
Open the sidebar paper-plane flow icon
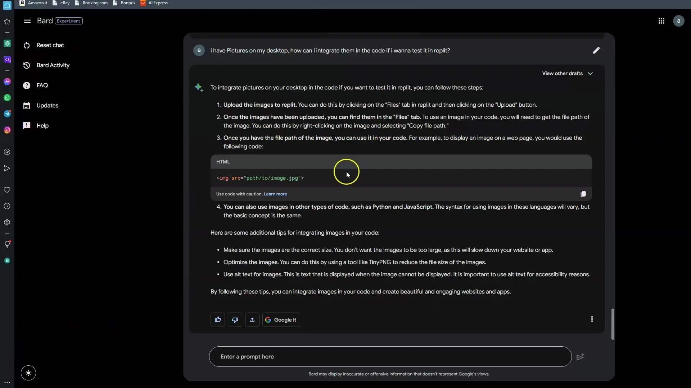tap(7, 168)
